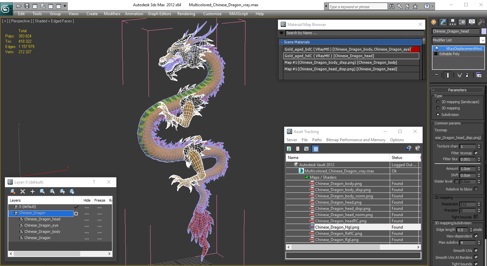The width and height of the screenshot is (487, 266).
Task: Click Create New Layer icon in Layer dialog
Action: pyautogui.click(x=13, y=191)
